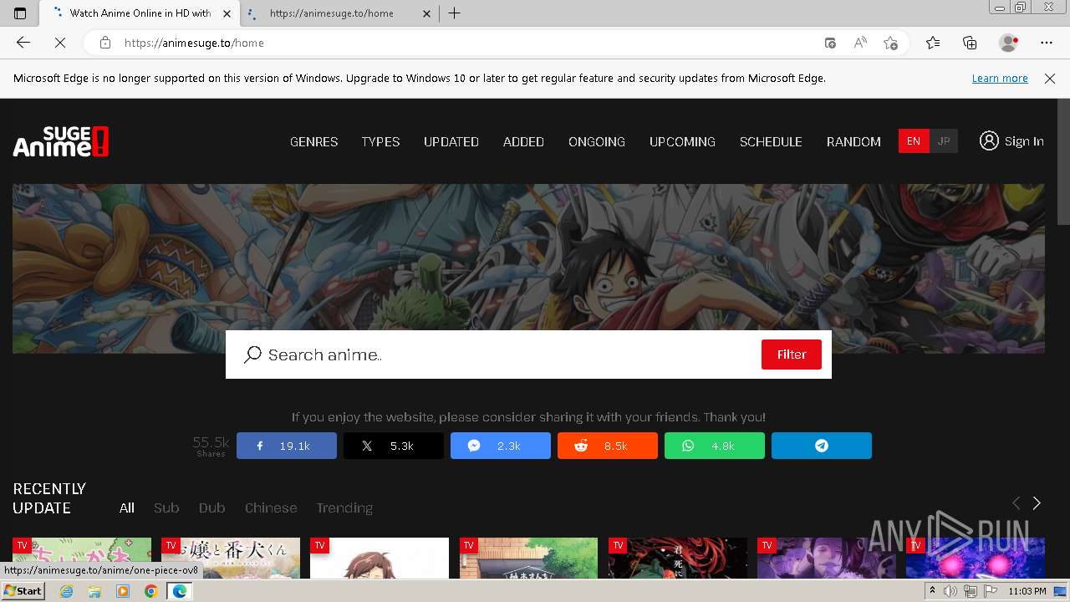1070x602 pixels.
Task: Open the SCHEDULE page
Action: point(771,142)
